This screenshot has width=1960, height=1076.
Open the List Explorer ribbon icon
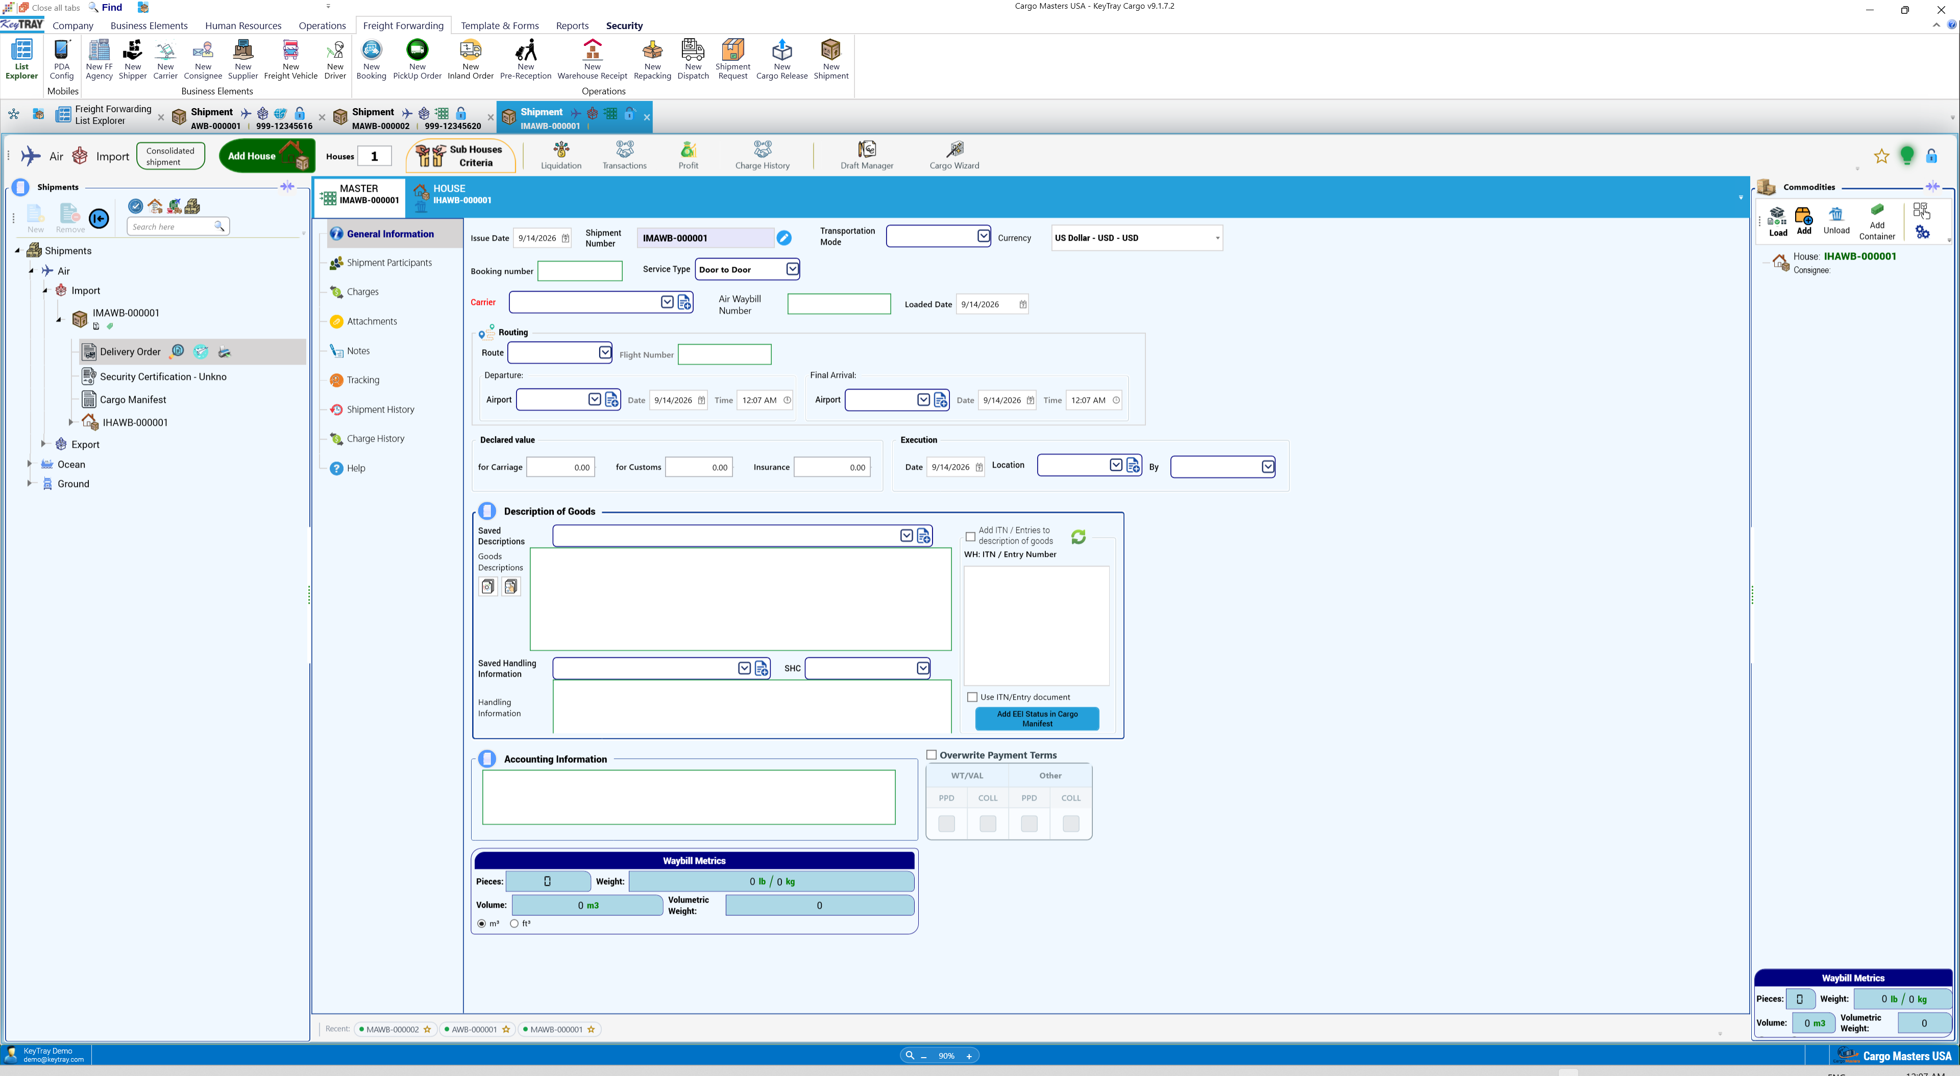[21, 59]
